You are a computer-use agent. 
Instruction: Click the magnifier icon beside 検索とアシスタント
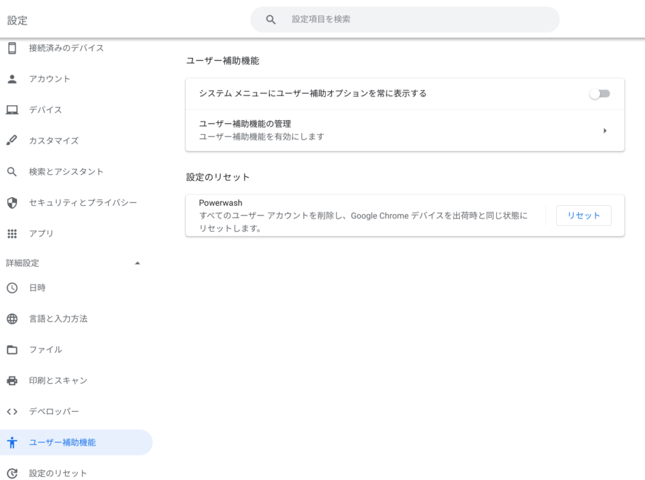pos(12,172)
